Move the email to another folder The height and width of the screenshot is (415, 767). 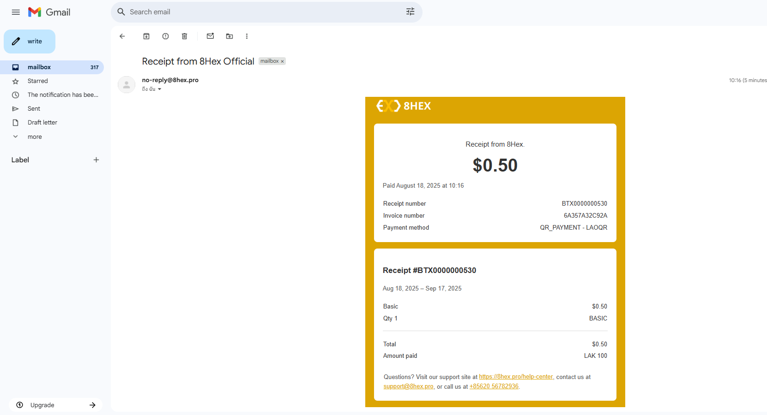229,36
